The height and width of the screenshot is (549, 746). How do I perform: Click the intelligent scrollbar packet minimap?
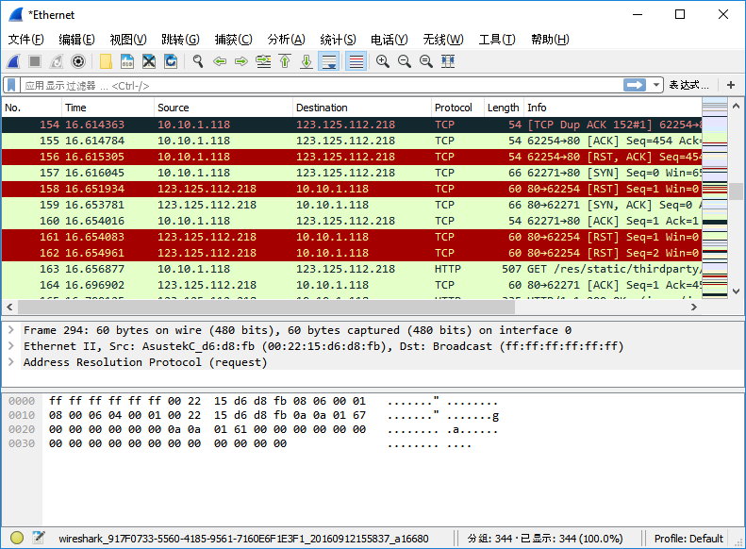715,198
